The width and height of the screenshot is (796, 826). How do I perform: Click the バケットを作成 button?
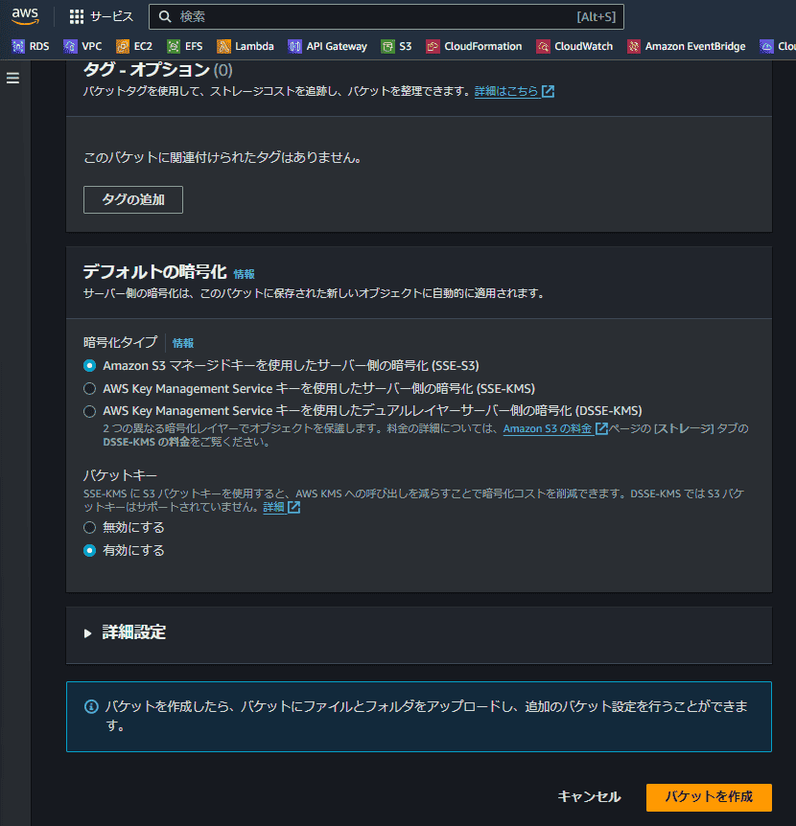pyautogui.click(x=709, y=797)
